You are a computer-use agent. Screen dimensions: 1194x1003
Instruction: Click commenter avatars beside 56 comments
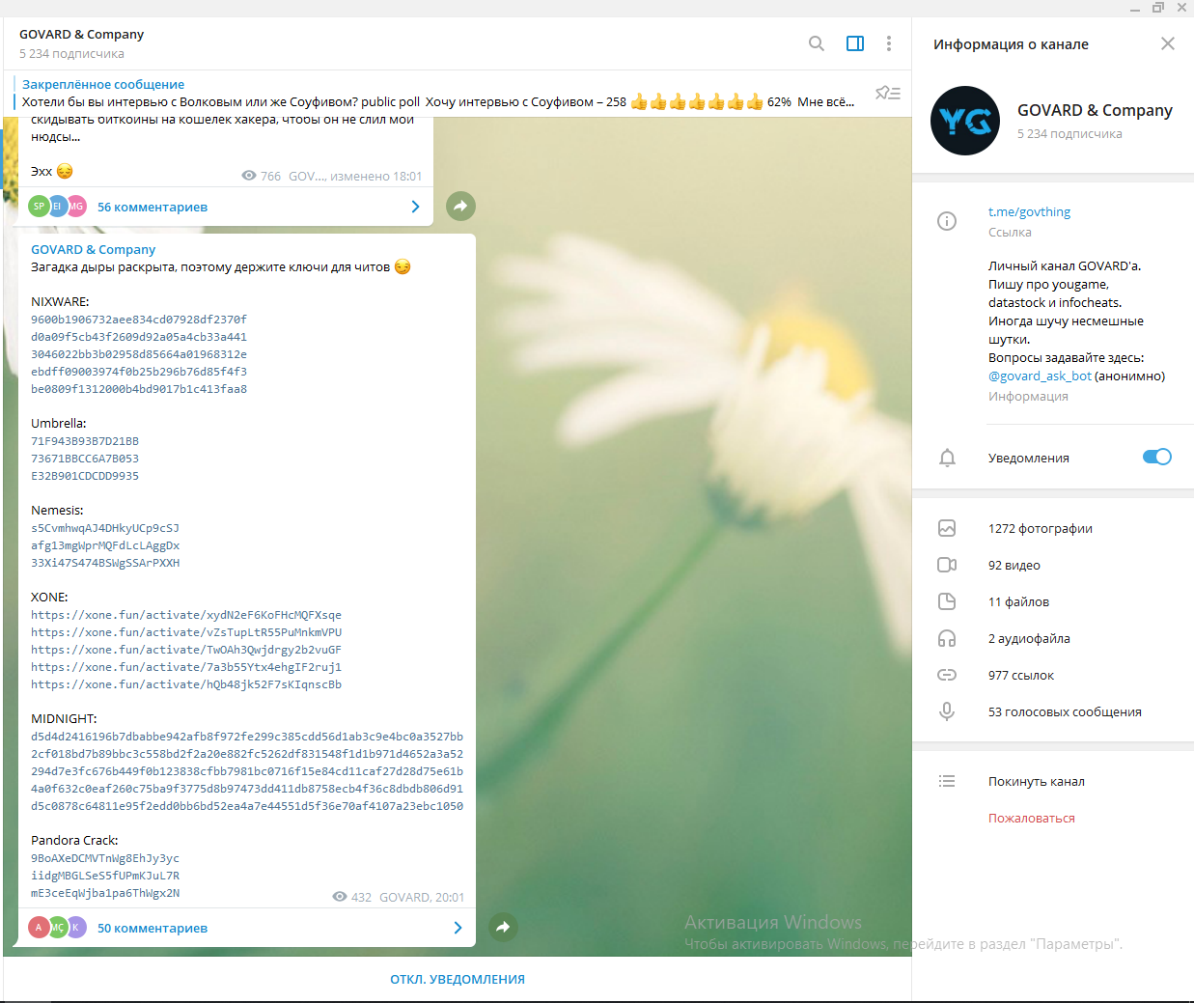[58, 206]
